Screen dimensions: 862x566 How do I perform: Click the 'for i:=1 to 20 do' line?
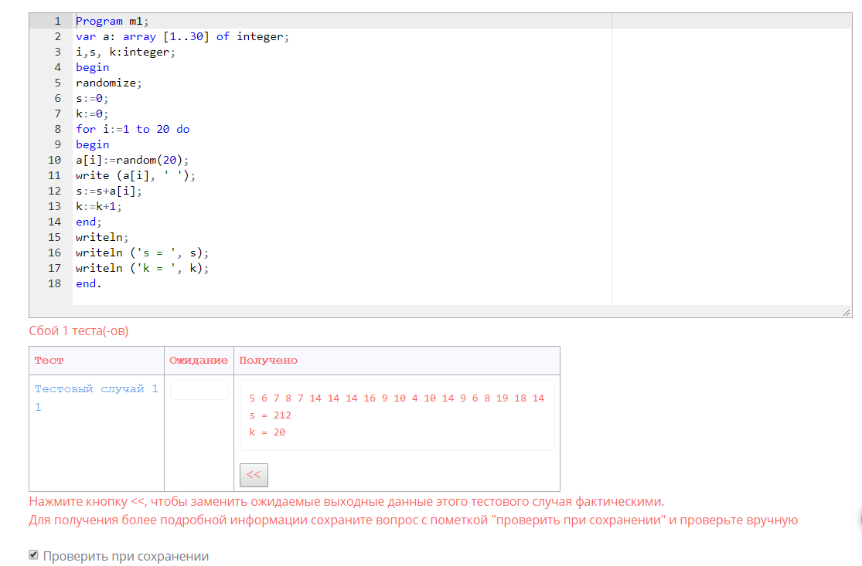(x=132, y=129)
